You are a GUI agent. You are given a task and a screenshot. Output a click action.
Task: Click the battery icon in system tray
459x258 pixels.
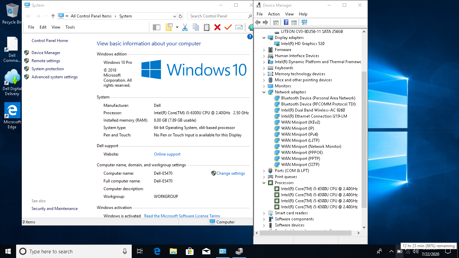(400, 251)
